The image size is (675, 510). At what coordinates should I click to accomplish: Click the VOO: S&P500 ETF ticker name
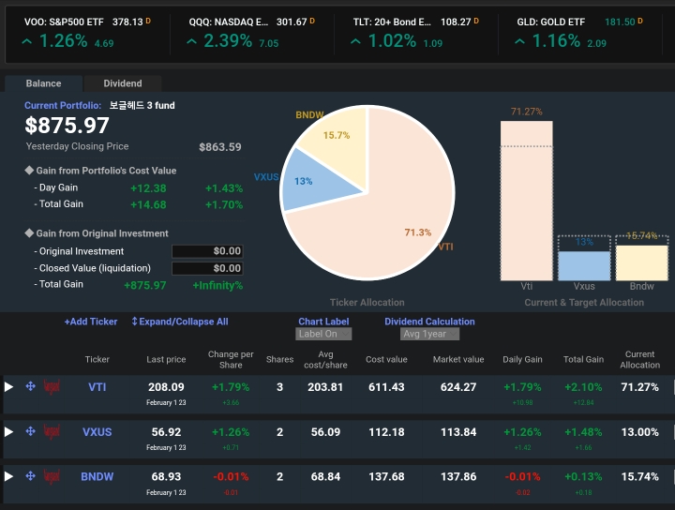point(64,22)
